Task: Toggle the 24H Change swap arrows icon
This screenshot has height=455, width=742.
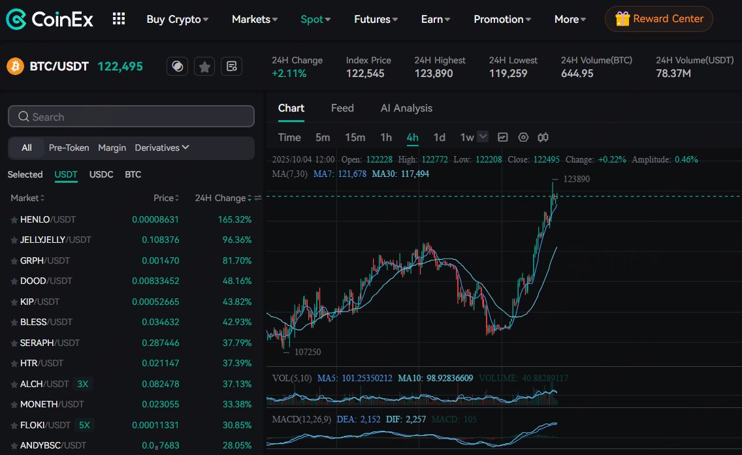Action: point(258,198)
